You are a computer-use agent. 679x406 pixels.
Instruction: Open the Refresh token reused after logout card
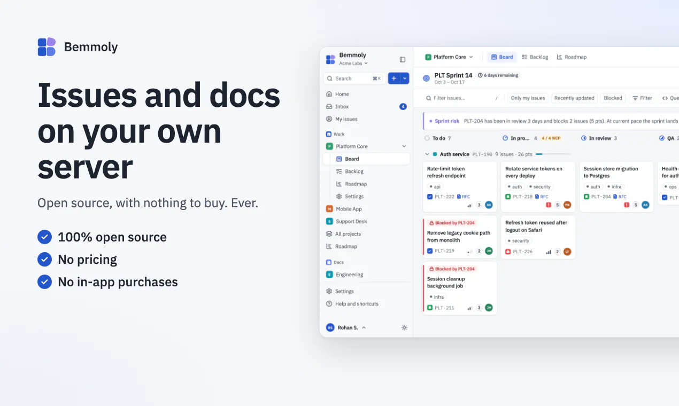[x=538, y=237]
